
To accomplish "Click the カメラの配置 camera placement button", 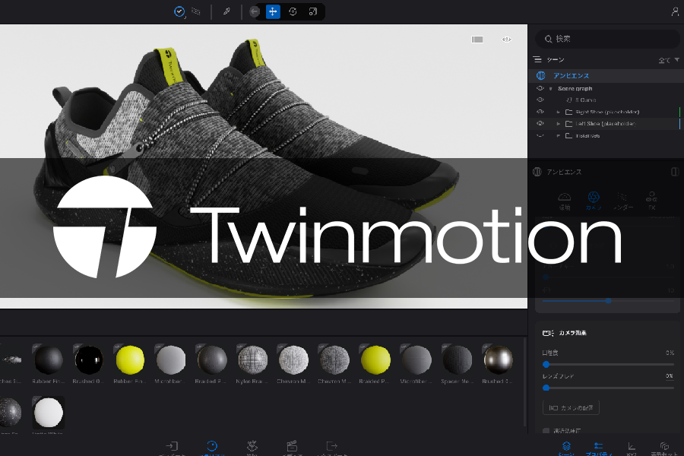I will (571, 407).
